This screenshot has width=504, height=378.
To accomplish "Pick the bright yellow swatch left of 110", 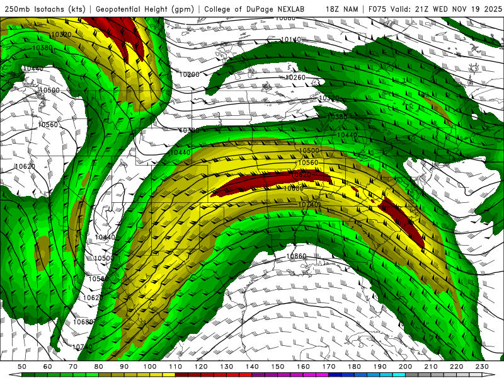I will point(169,375).
